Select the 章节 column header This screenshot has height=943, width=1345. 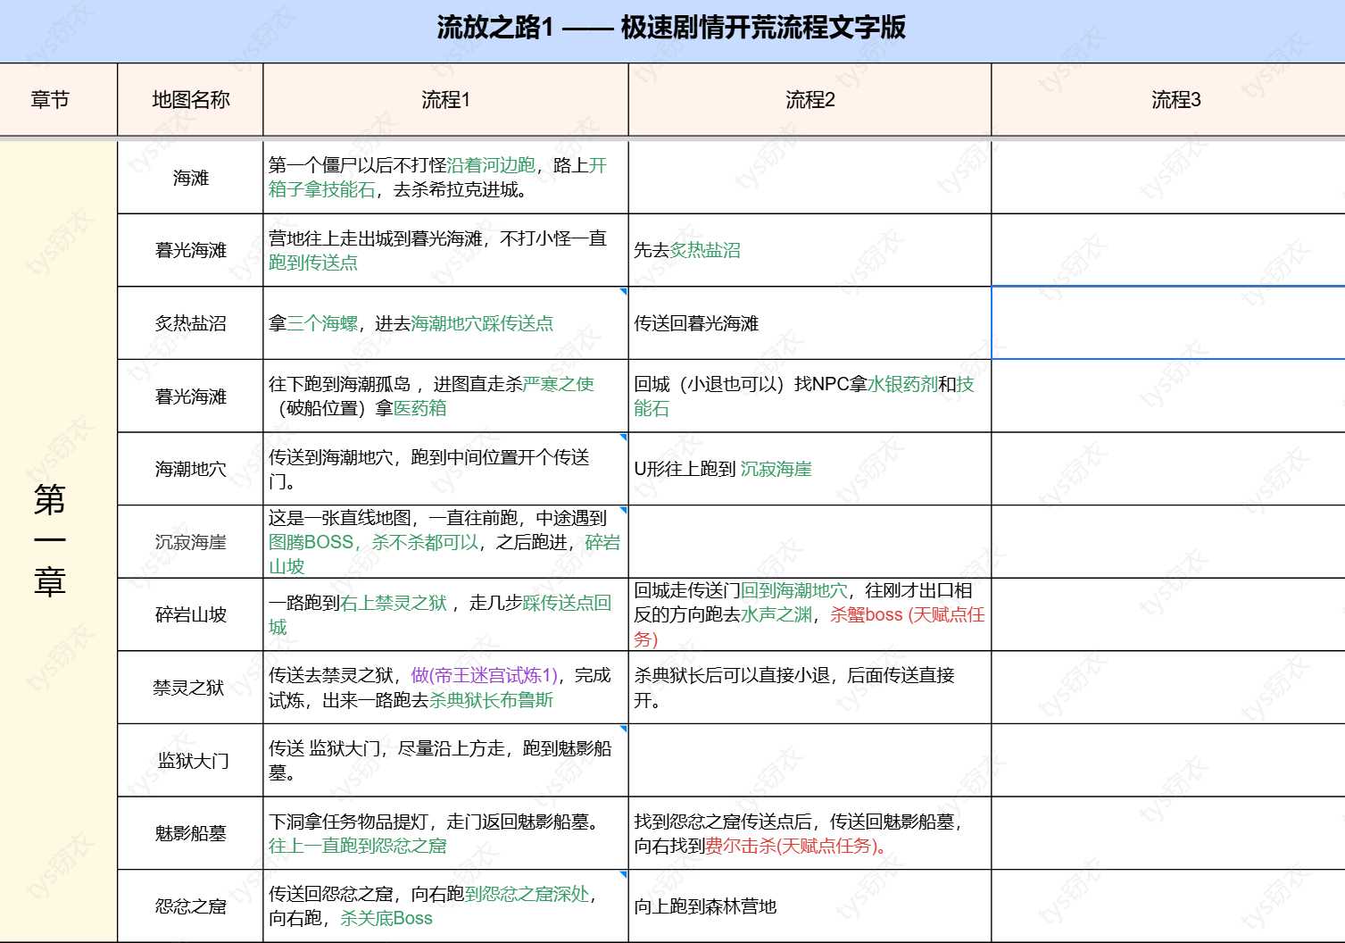tap(50, 100)
